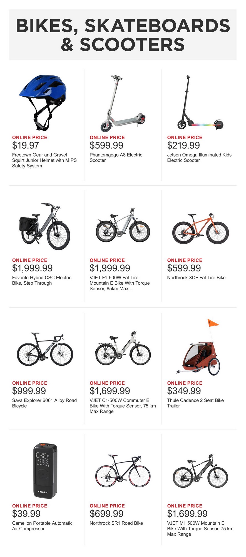Click the Sava Explorer 6061 Alloy title
The width and height of the screenshot is (246, 557).
tap(44, 403)
